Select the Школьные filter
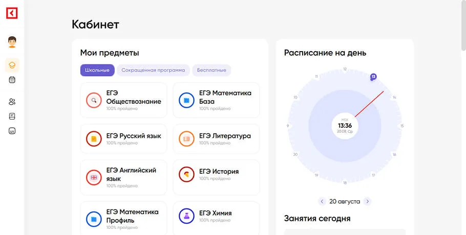 click(97, 70)
